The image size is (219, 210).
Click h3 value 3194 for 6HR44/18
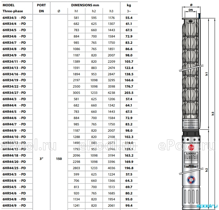coord(111,155)
